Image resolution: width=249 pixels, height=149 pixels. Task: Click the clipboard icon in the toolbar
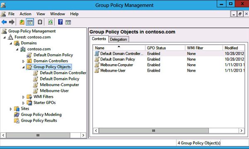click(x=40, y=22)
